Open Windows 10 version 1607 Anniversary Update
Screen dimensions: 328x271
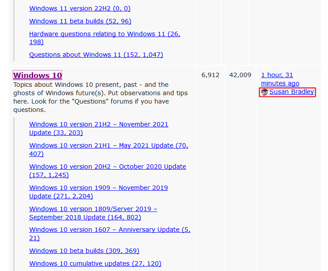(109, 230)
